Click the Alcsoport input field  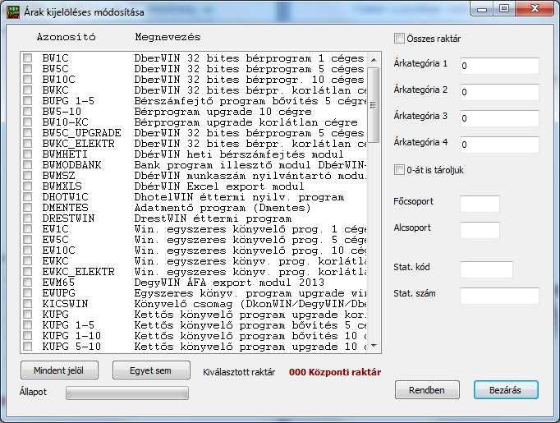480,230
